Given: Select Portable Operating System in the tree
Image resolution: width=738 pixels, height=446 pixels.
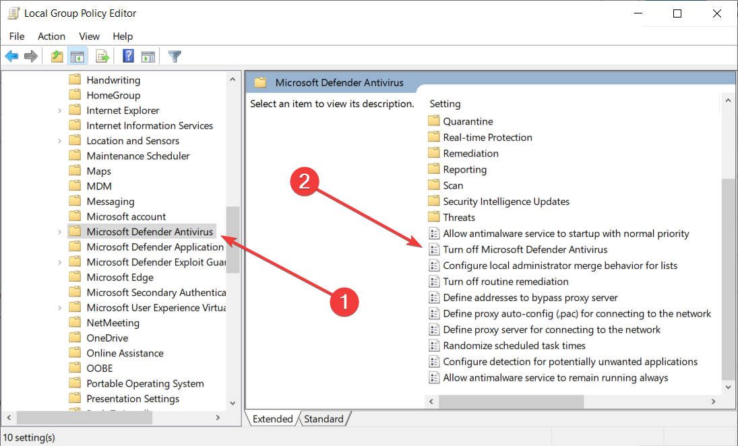Looking at the screenshot, I should pos(145,383).
